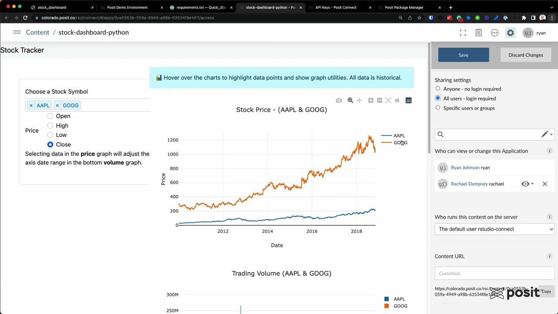Switch to the API Keys browser tab

336,7
